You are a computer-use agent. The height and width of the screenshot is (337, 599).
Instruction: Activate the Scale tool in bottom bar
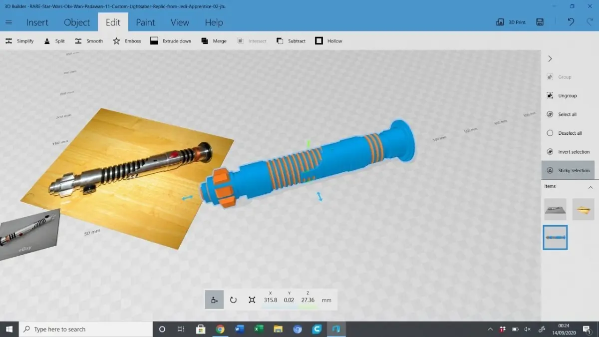click(x=252, y=300)
